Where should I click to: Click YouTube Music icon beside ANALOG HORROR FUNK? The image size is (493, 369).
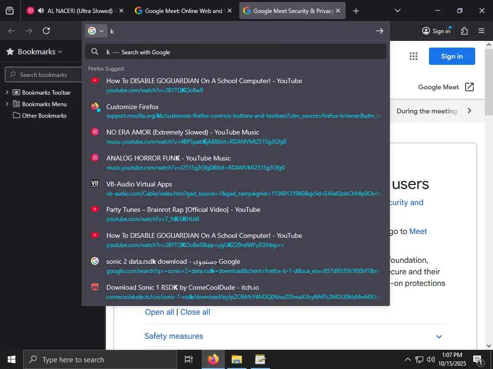click(x=95, y=158)
